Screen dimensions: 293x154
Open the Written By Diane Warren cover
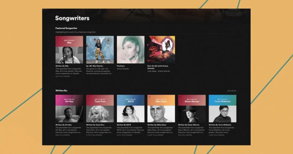[x=192, y=108]
